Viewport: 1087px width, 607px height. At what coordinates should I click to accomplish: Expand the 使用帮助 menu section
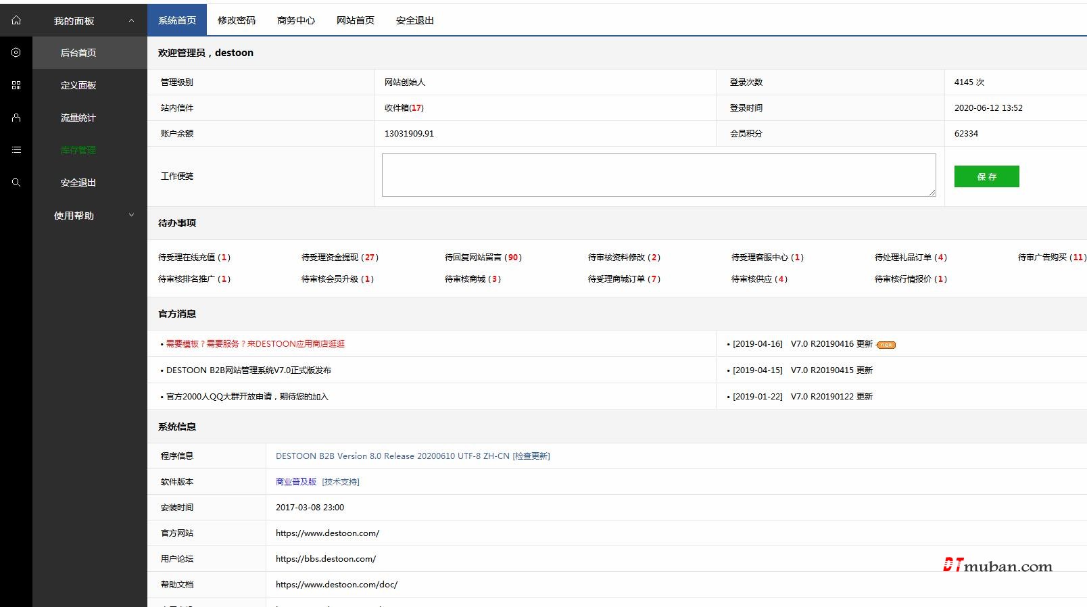(x=131, y=216)
